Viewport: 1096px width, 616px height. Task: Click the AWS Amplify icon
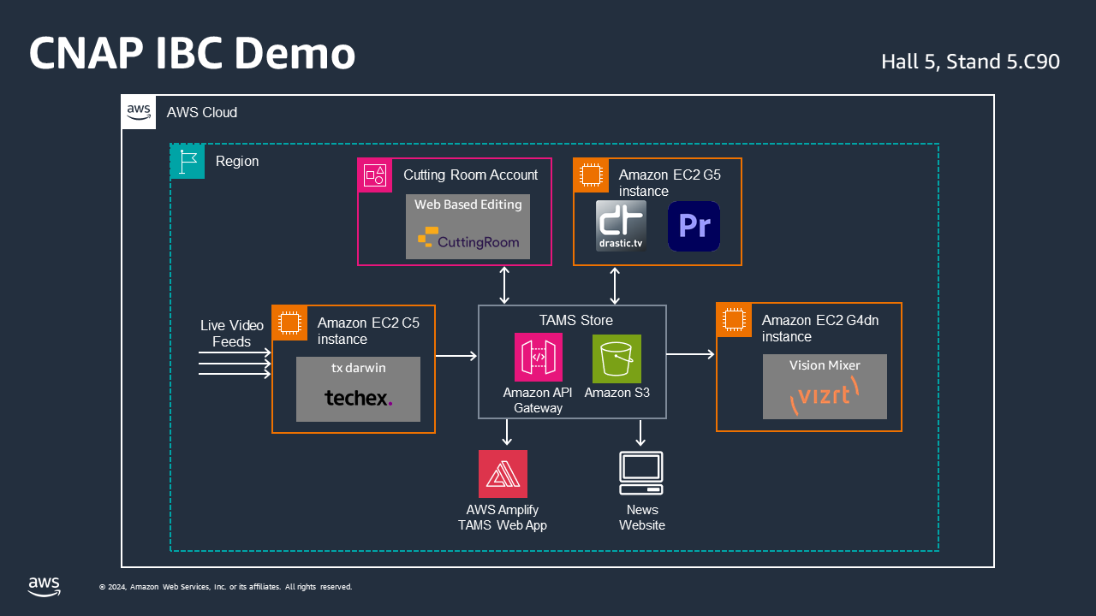coord(503,473)
